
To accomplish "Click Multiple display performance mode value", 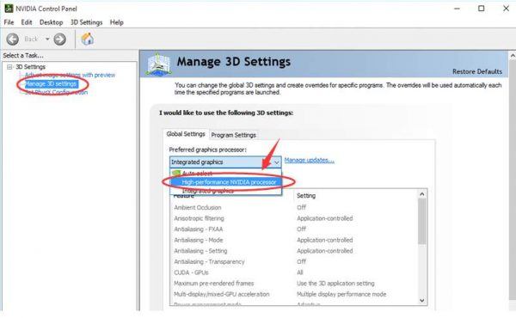I will pos(341,294).
